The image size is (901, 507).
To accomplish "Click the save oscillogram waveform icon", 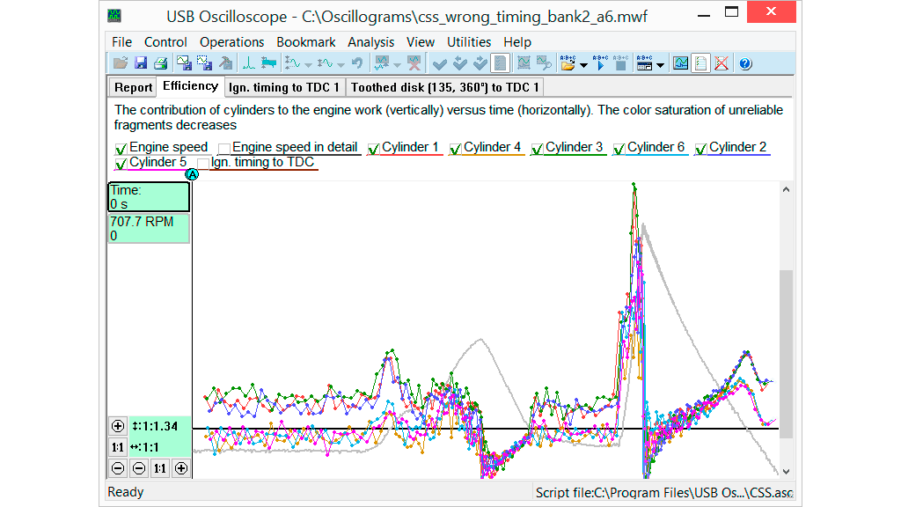I will (x=183, y=63).
